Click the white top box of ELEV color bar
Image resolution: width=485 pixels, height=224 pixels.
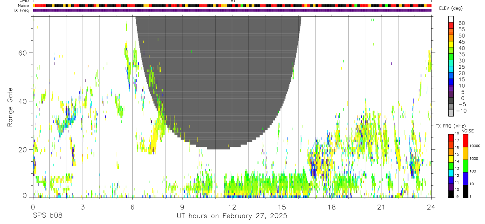click(451, 19)
